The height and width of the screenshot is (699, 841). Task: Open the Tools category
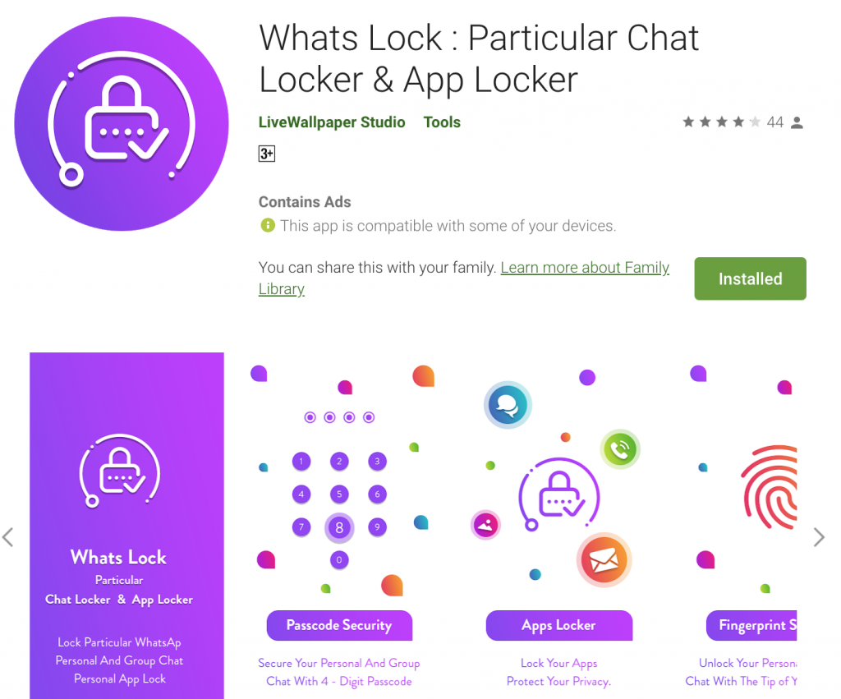(442, 122)
